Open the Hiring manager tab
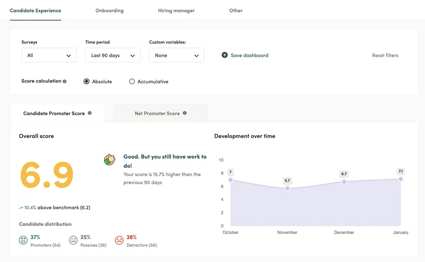Screen dimensions: 425x262 176,10
